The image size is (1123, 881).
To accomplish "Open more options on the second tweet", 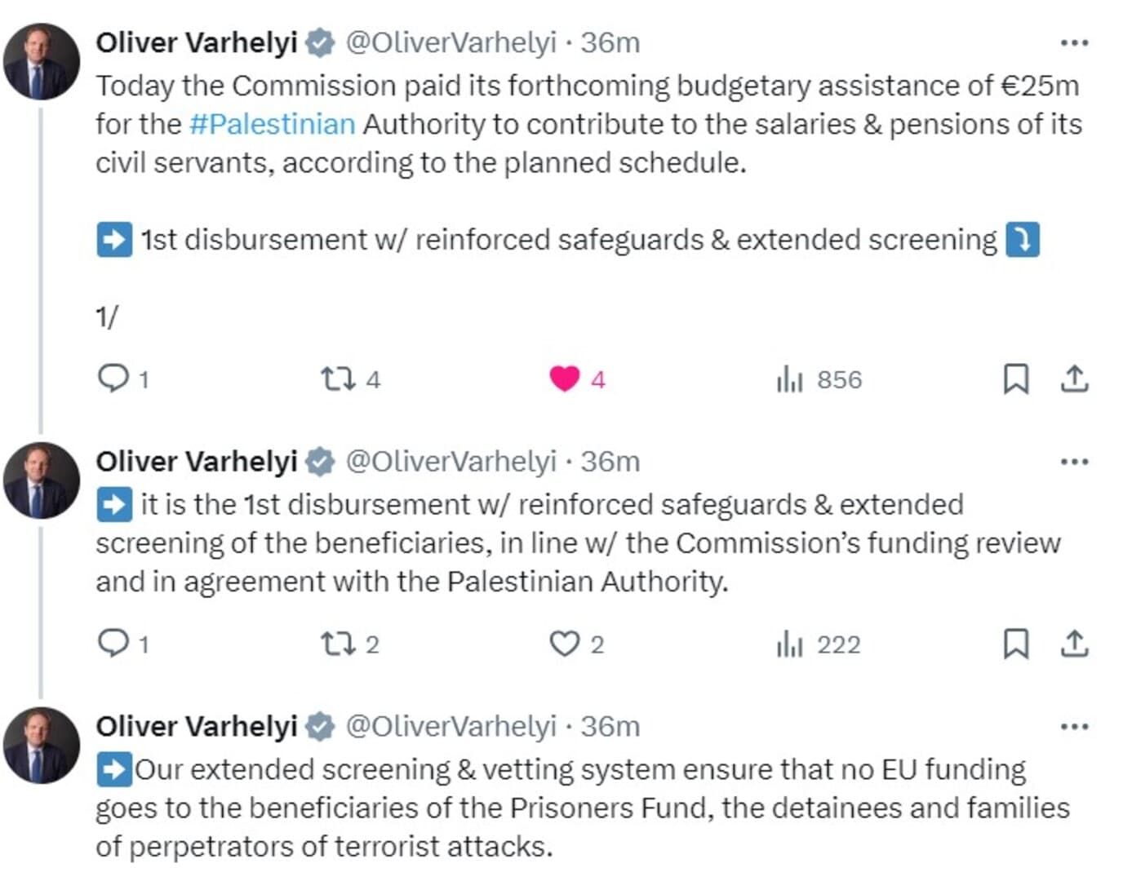I will point(1074,462).
